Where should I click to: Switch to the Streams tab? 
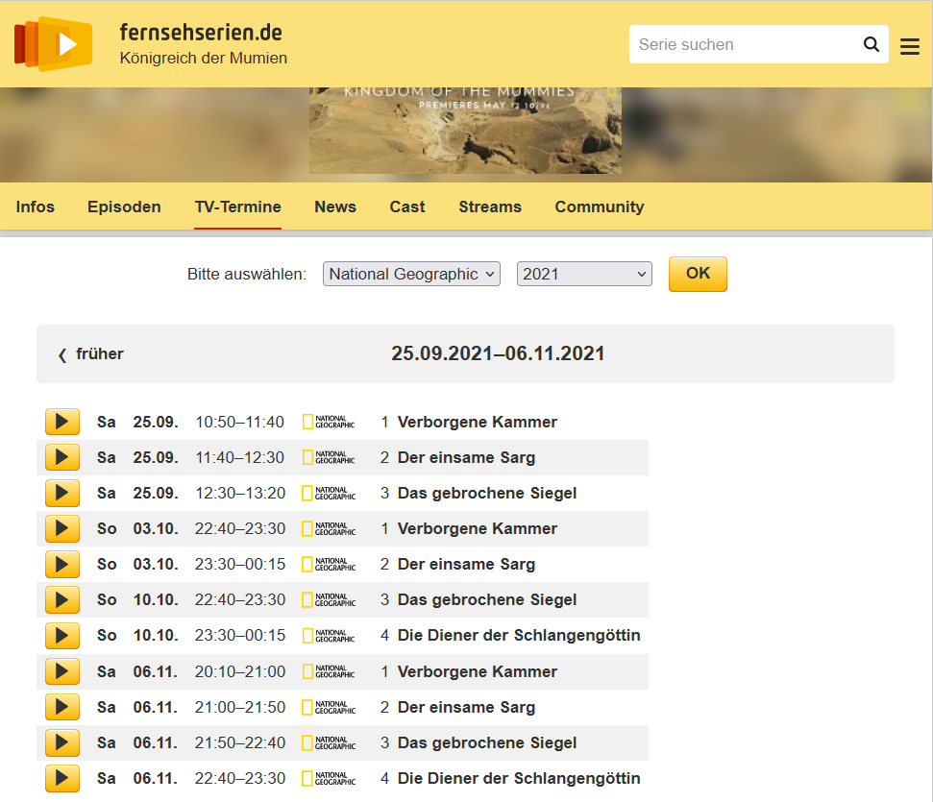490,207
